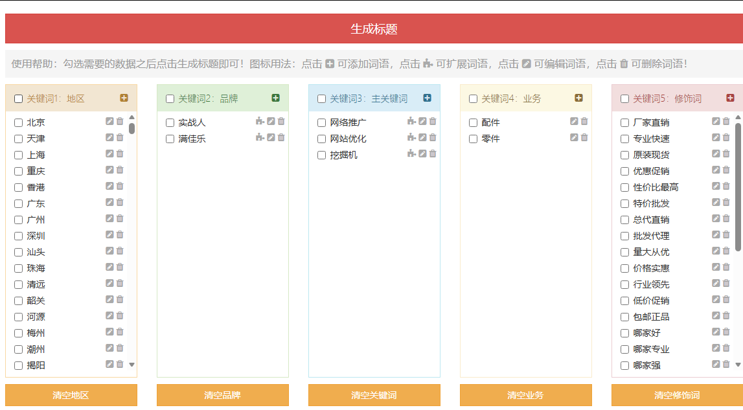
Task: Click the add icon in 关键词5：修饰词 header
Action: pos(730,98)
